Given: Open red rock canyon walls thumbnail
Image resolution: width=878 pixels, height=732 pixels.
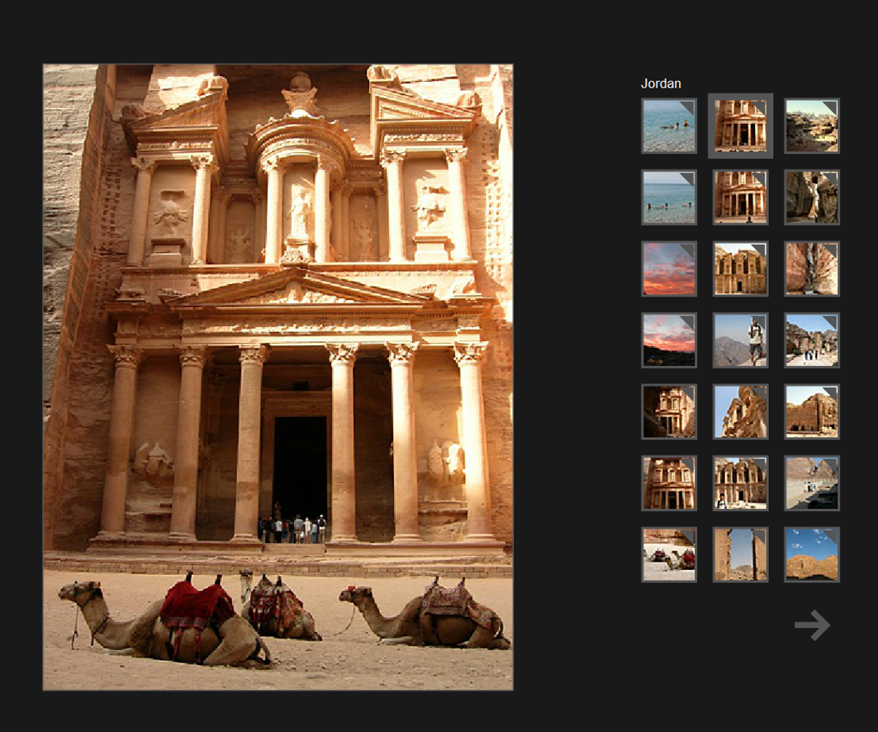Looking at the screenshot, I should coord(812,269).
